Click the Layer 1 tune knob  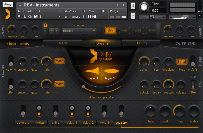pyautogui.click(x=35, y=30)
